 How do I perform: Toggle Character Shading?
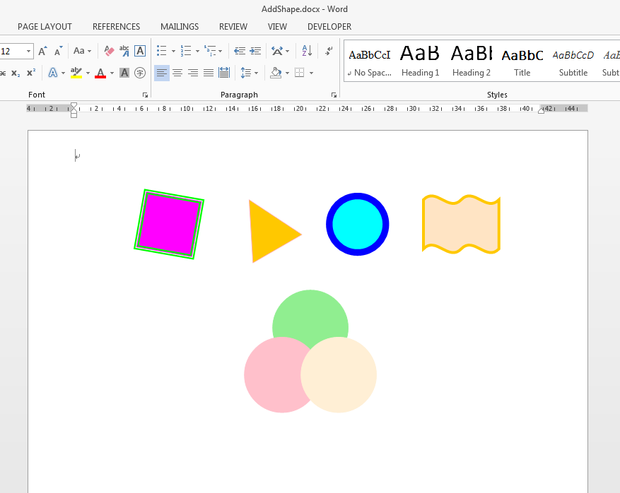[x=124, y=73]
